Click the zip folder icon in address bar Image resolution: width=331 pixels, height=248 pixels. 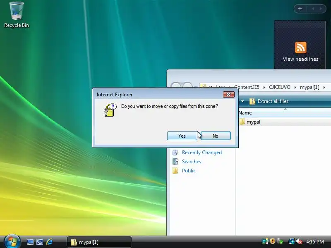point(203,86)
